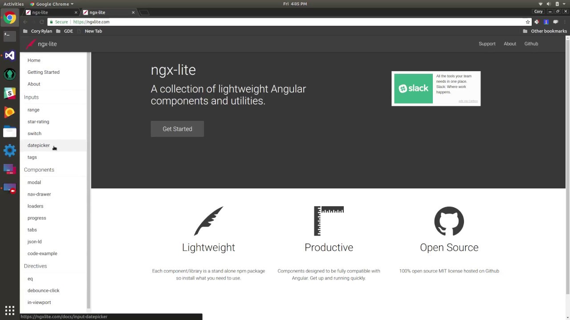Open the Support link in header
This screenshot has height=320, width=570.
point(487,44)
